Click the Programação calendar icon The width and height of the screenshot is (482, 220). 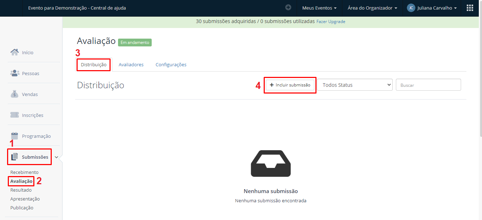tap(15, 136)
